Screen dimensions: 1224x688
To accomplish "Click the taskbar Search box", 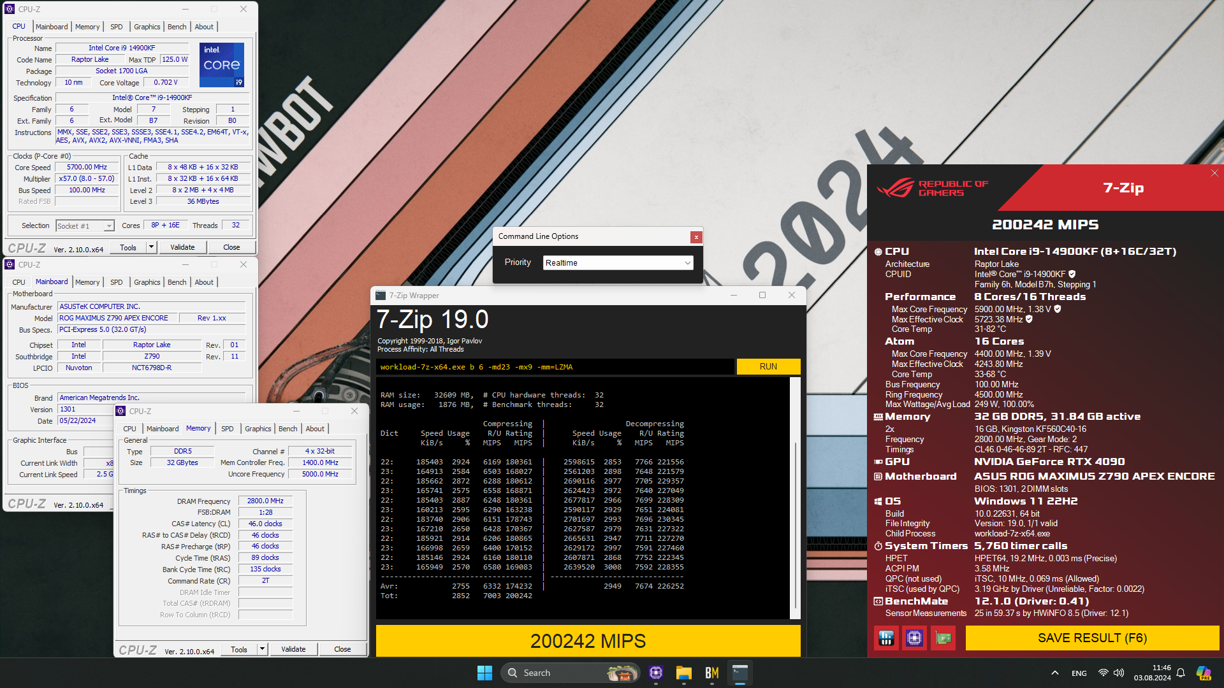I will pos(569,673).
